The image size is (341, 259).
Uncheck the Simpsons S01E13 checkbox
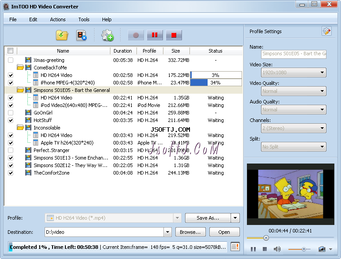coord(11,158)
